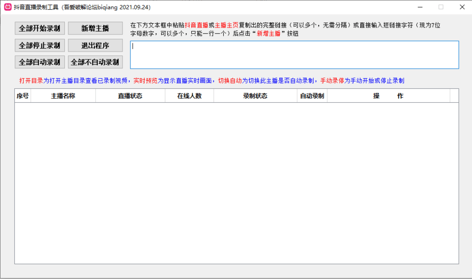Minimize the recording tool window
Viewport: 472px width, 279px height.
pyautogui.click(x=420, y=7)
